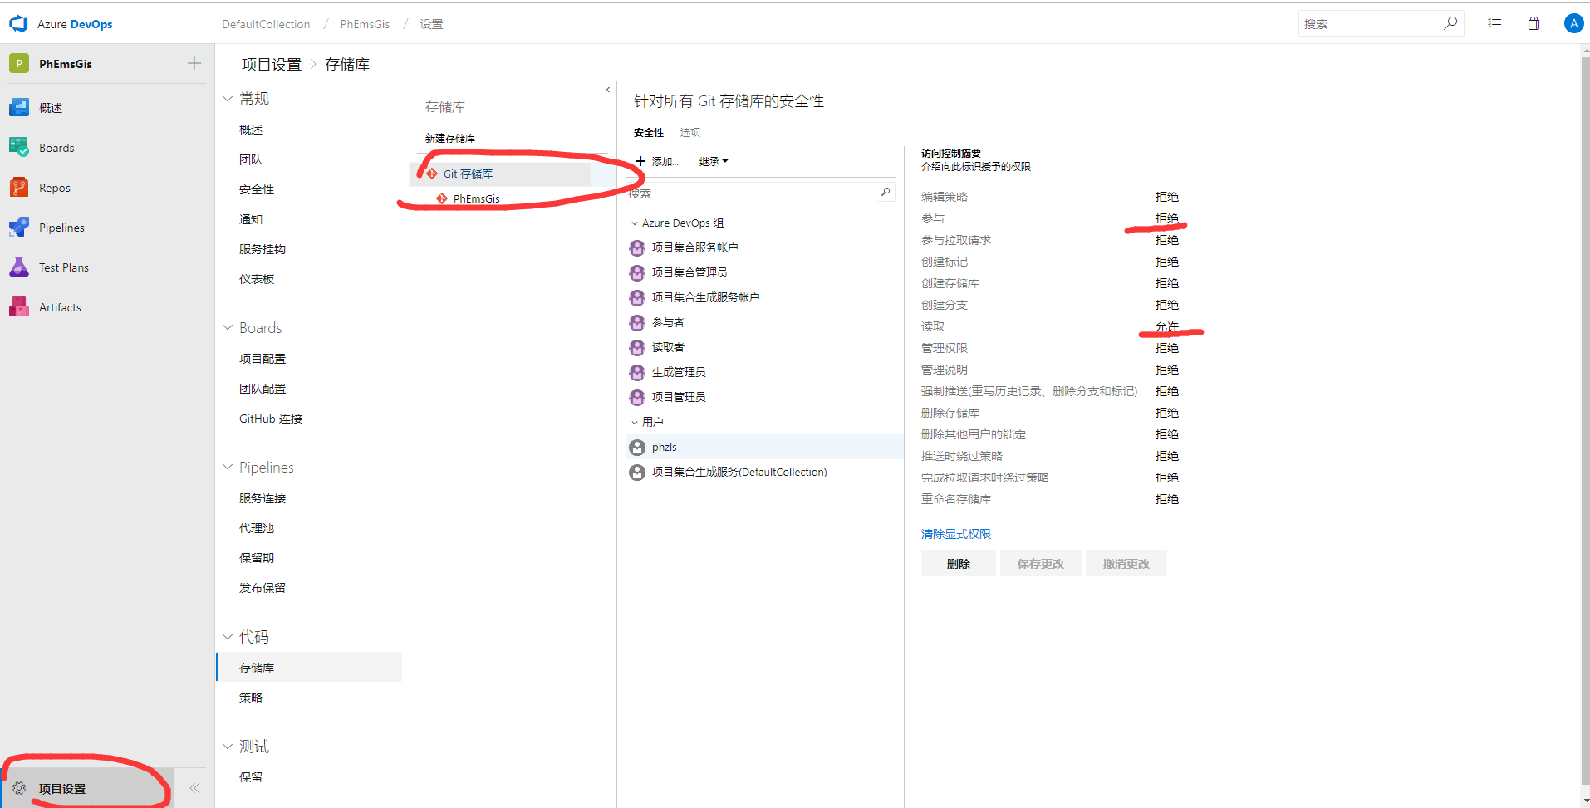Open the Pipelines sidebar icon

tap(19, 228)
